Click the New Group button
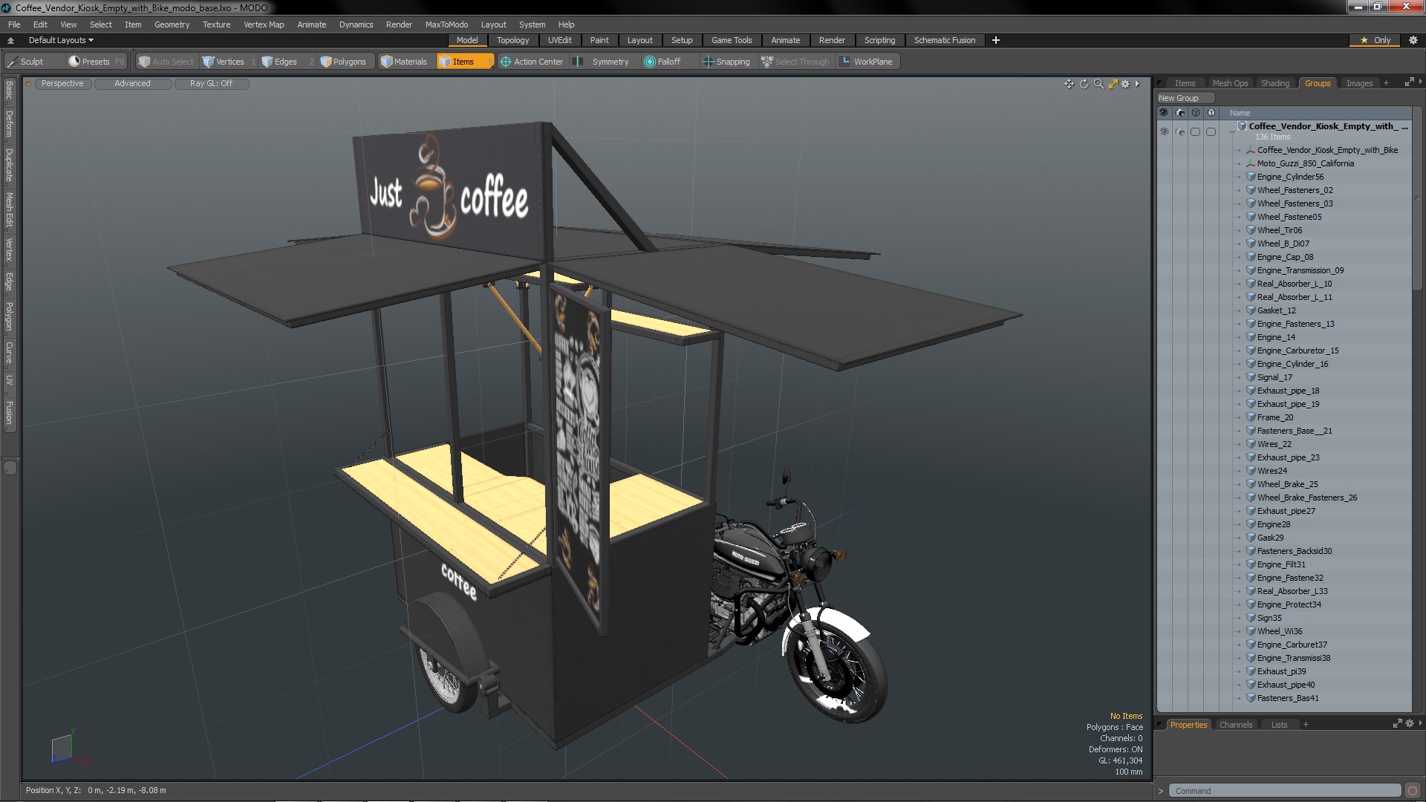 [1185, 98]
